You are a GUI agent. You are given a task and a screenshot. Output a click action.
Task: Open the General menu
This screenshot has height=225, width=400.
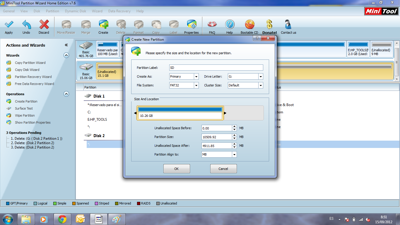pos(9,11)
